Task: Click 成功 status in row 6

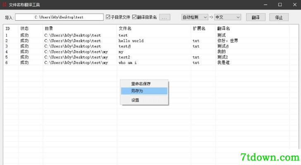Action: tap(24, 63)
